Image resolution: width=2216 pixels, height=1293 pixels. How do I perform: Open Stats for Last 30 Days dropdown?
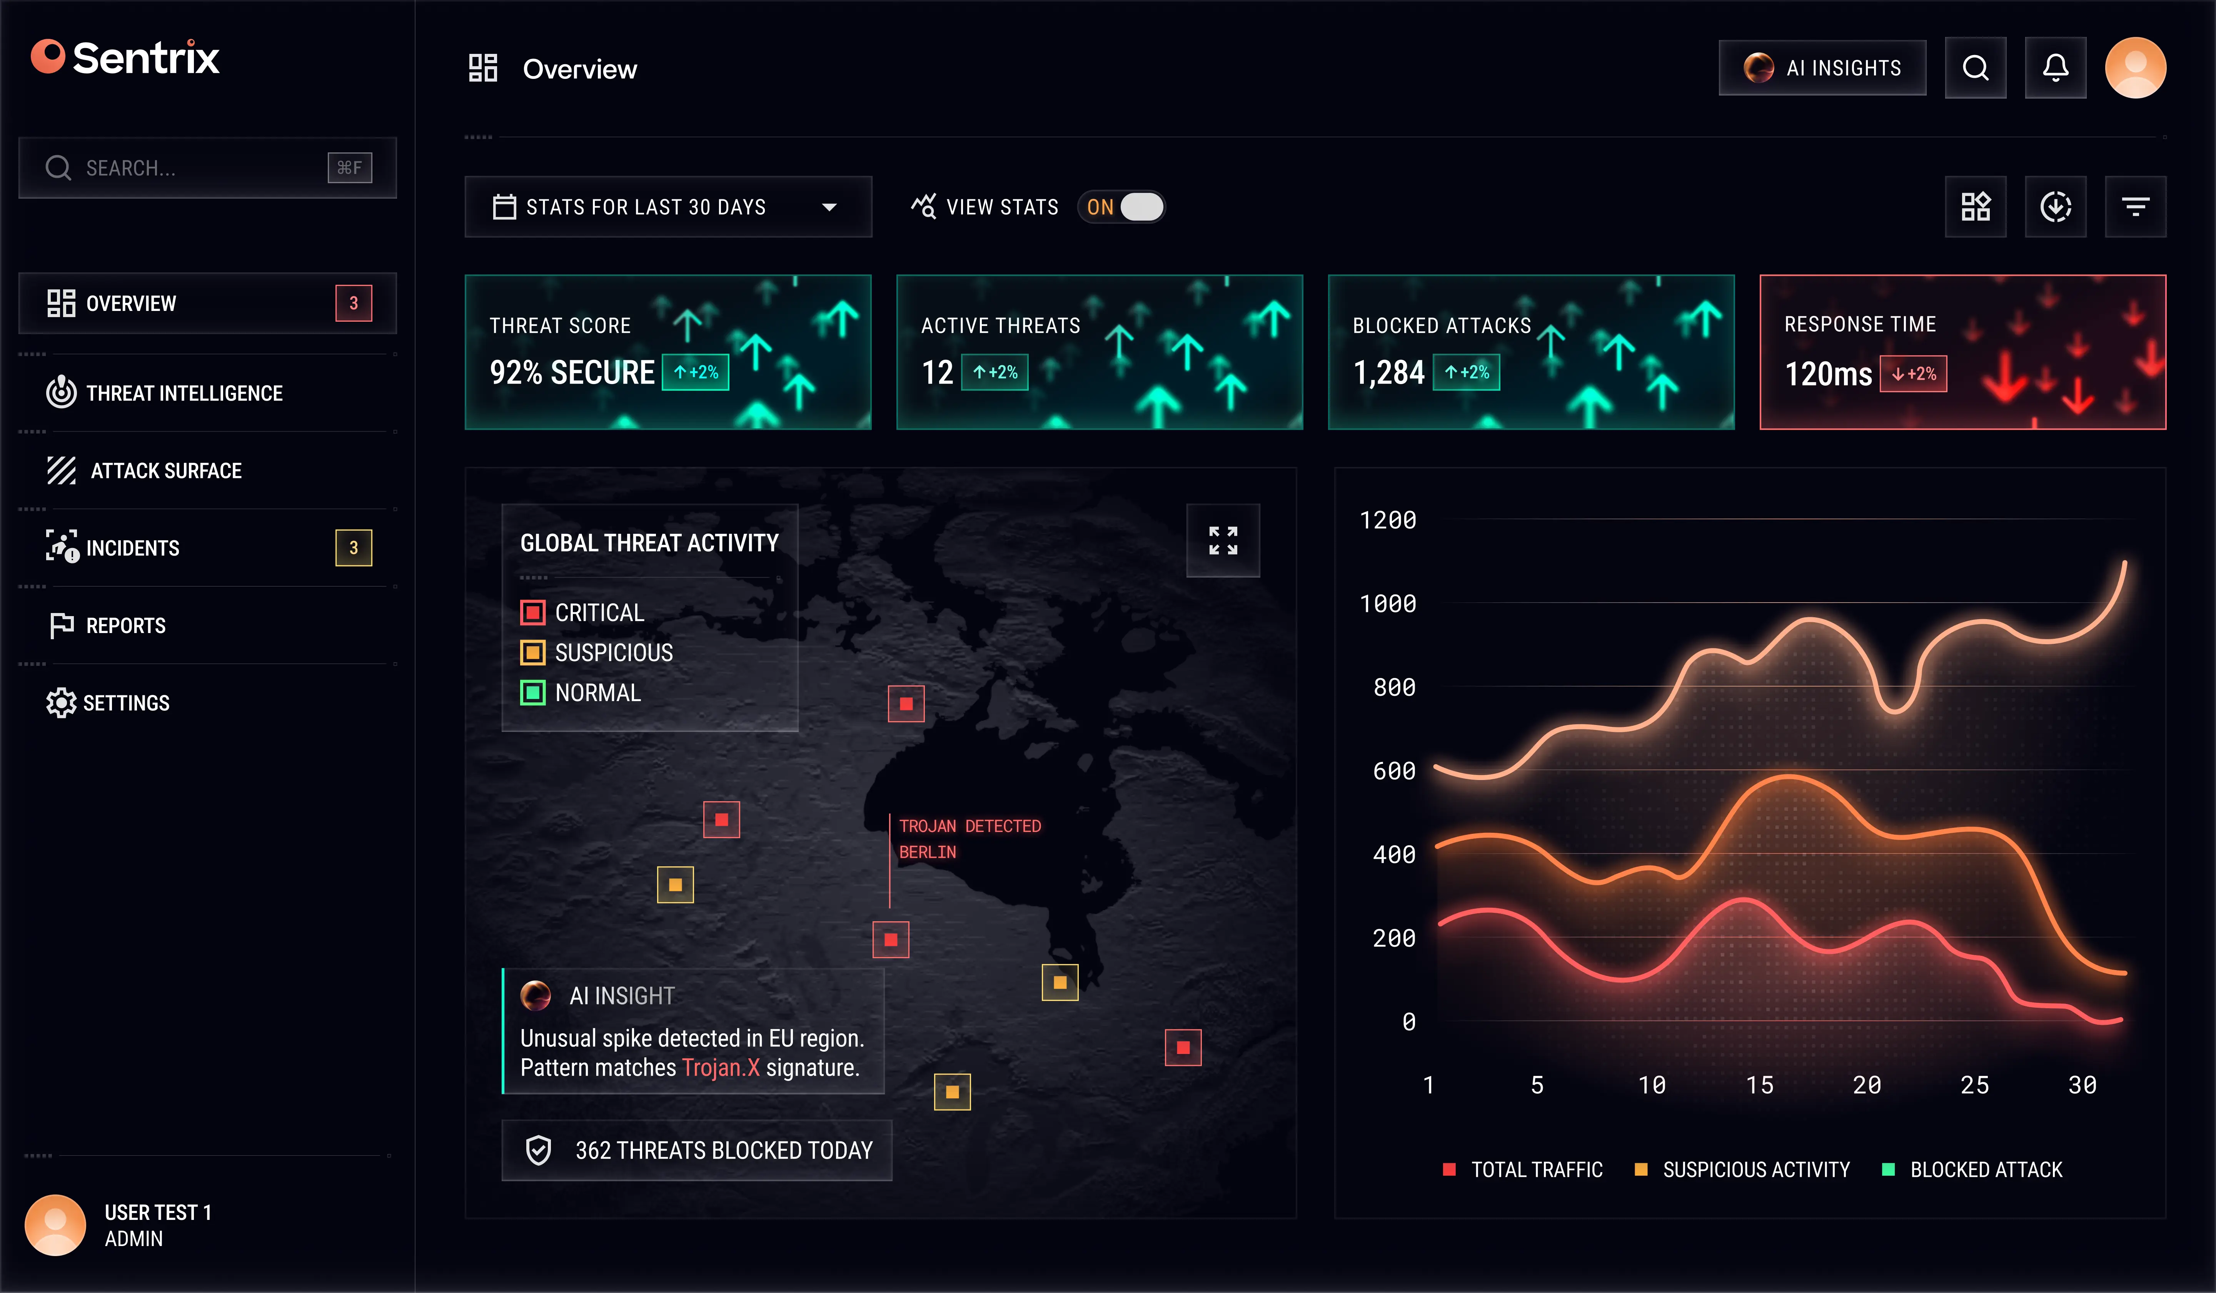pos(667,207)
